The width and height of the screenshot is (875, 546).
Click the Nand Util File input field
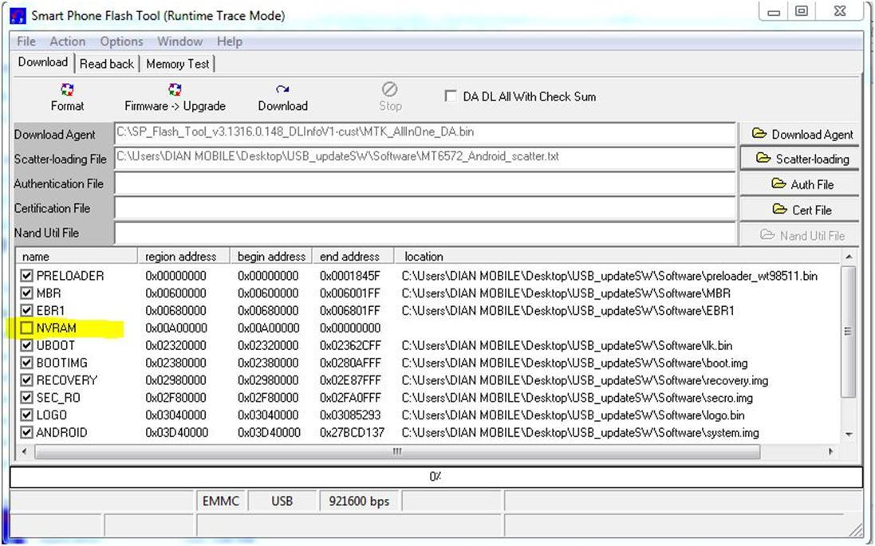coord(424,233)
